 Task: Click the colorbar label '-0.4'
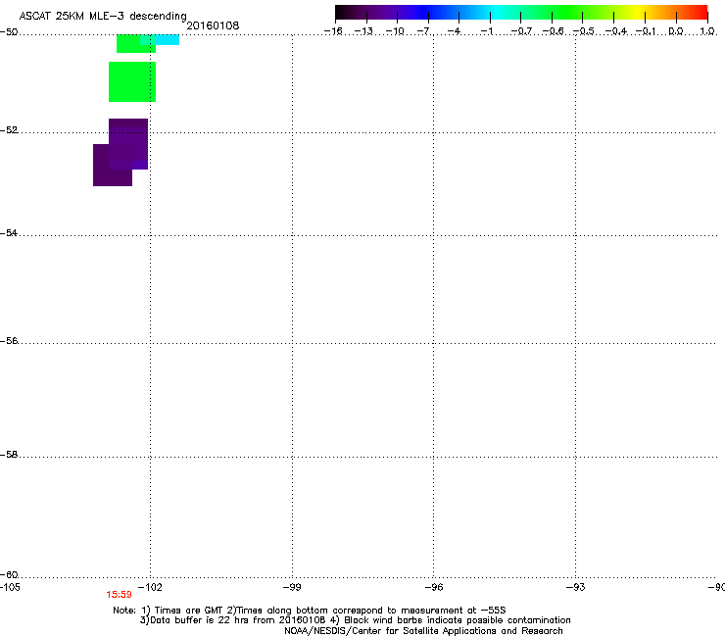tap(616, 31)
